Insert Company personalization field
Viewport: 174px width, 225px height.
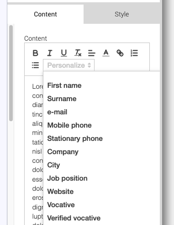(63, 152)
